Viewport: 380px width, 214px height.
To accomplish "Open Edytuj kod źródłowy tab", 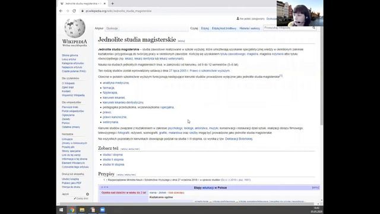I will point(224,29).
